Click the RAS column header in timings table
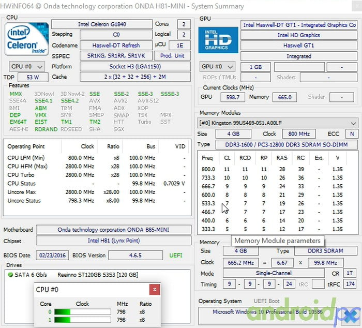 (x=282, y=158)
